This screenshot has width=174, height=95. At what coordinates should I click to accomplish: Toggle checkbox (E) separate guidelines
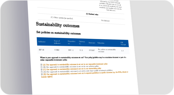coord(42,74)
